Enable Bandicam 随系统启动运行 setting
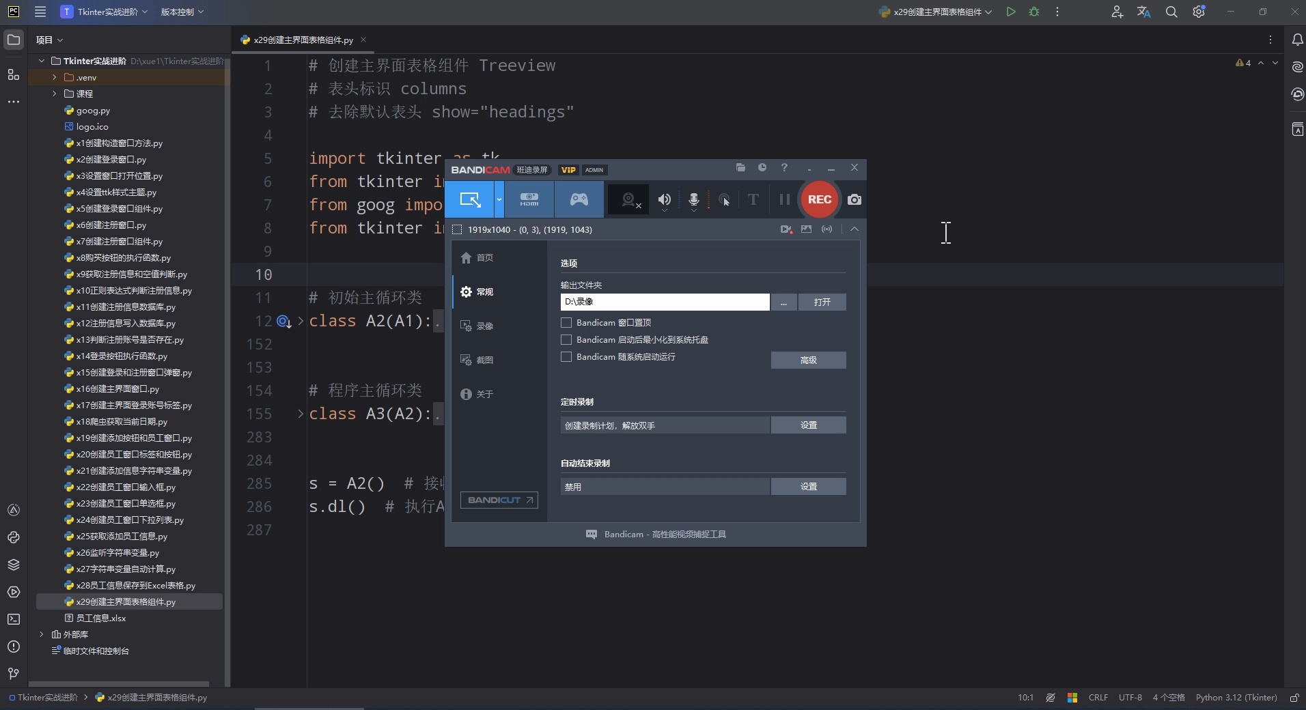The height and width of the screenshot is (710, 1306). click(x=566, y=357)
